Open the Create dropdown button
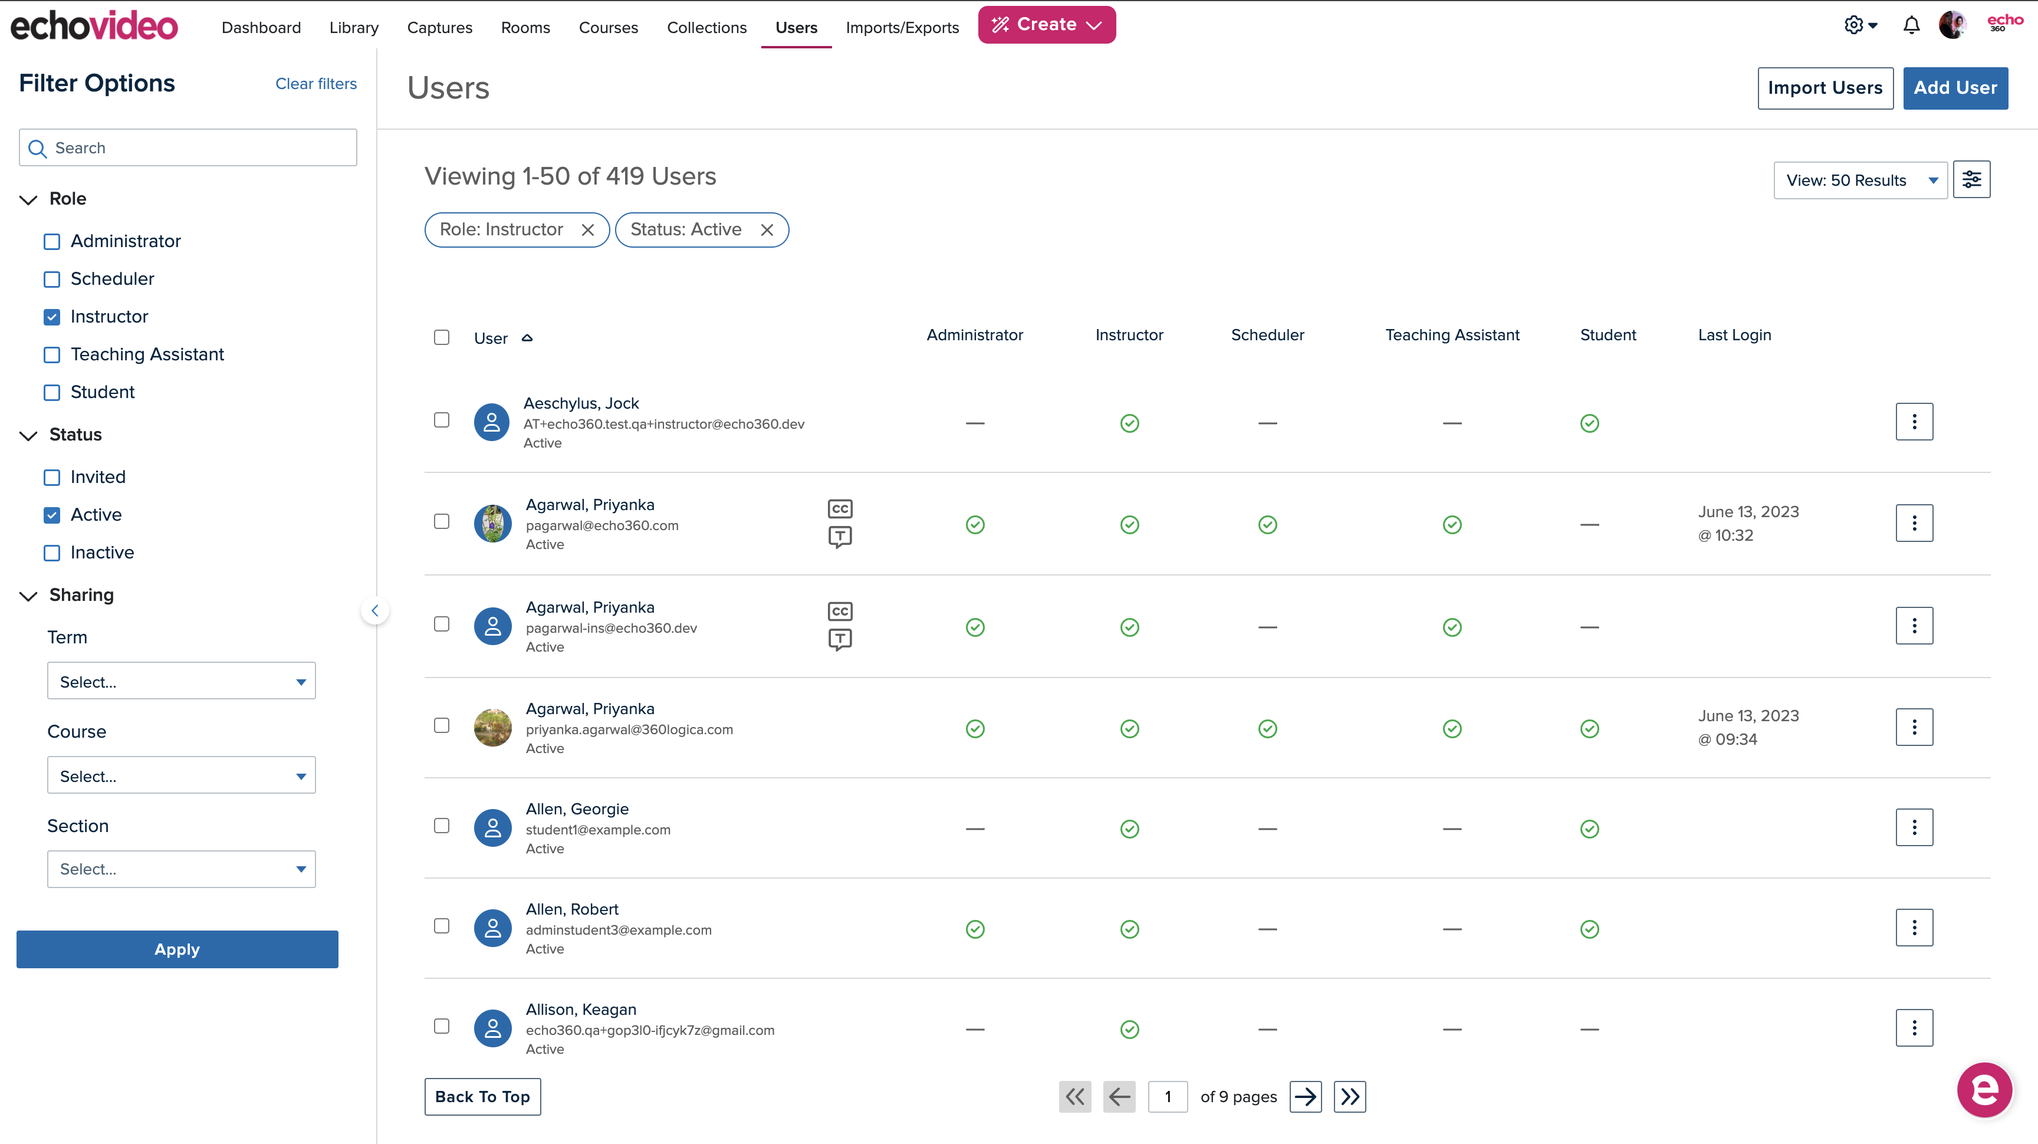Viewport: 2038px width, 1144px height. [1047, 25]
